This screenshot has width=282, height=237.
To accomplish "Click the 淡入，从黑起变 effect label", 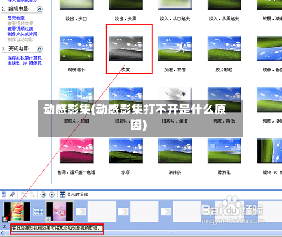I will [224, 19].
